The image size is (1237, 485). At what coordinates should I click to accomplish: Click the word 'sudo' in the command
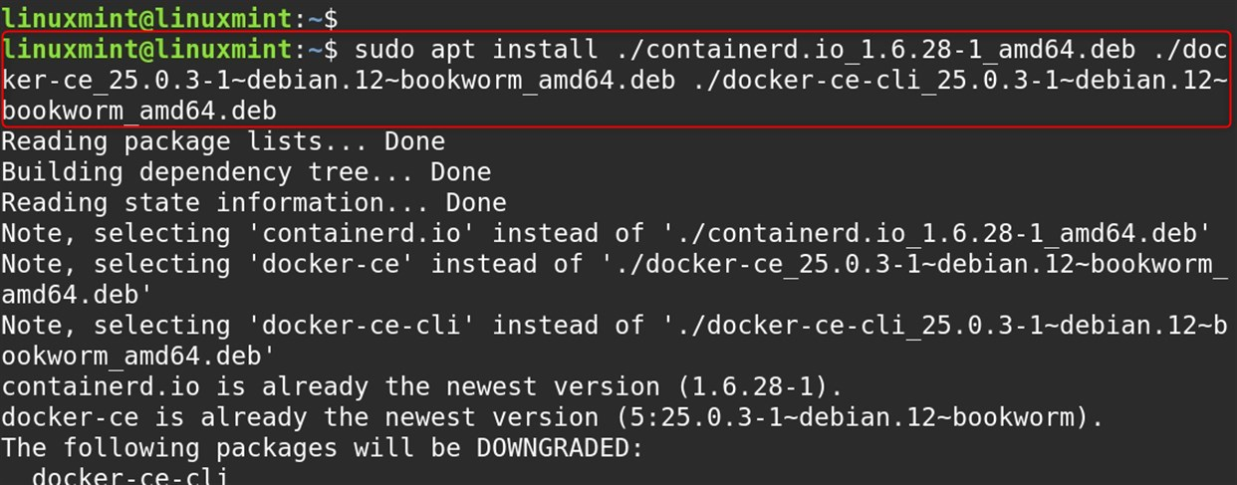[x=385, y=49]
